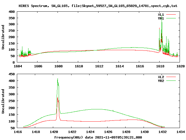Click the XL2 legend label
This screenshot has width=186, height=140.
pos(161,77)
